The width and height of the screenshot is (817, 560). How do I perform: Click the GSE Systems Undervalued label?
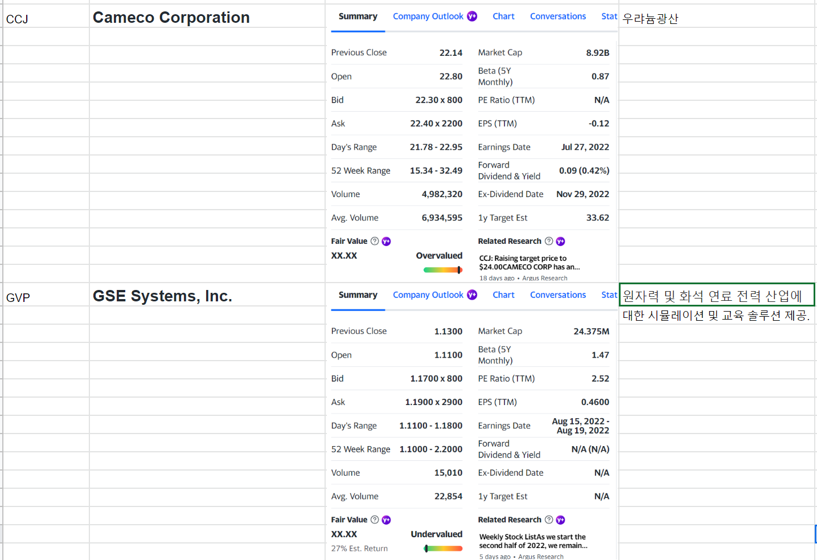[437, 534]
